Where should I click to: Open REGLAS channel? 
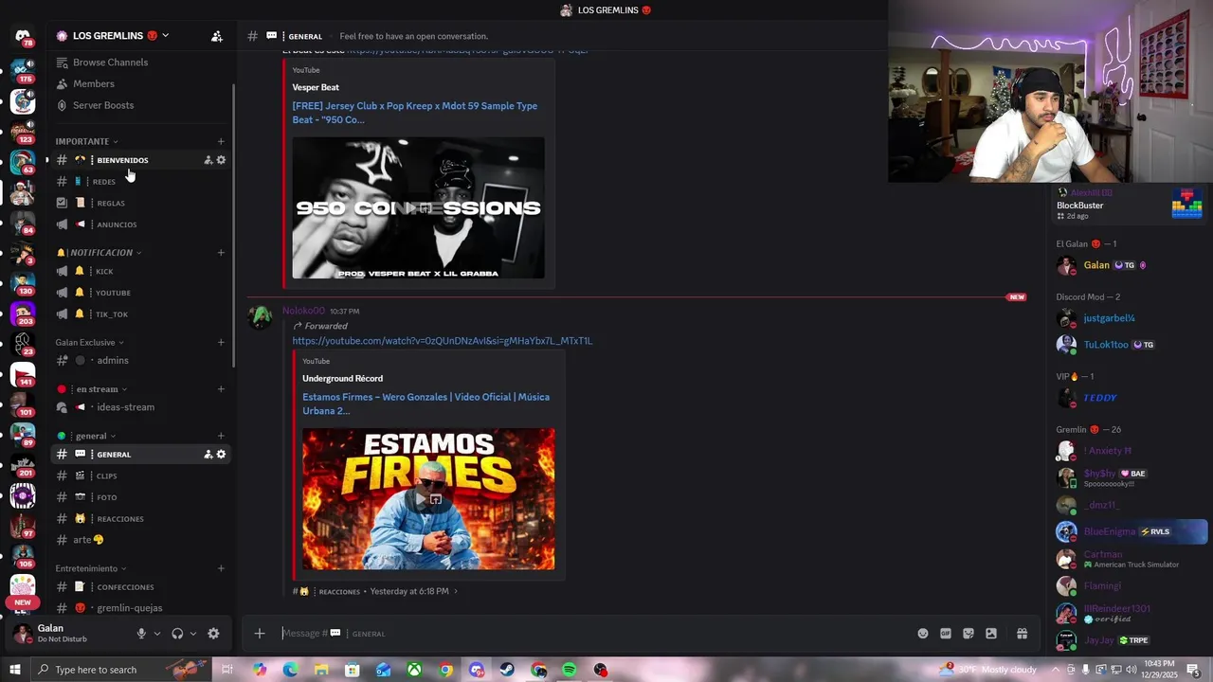pos(140,203)
